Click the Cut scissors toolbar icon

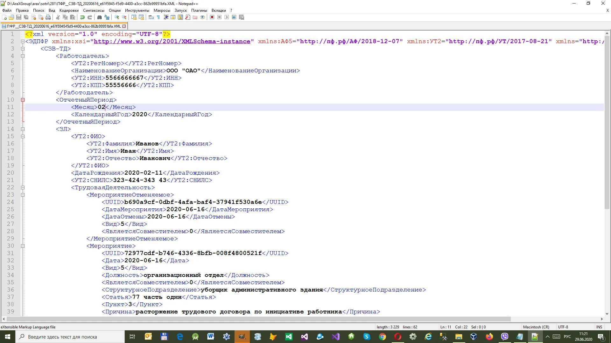58,17
